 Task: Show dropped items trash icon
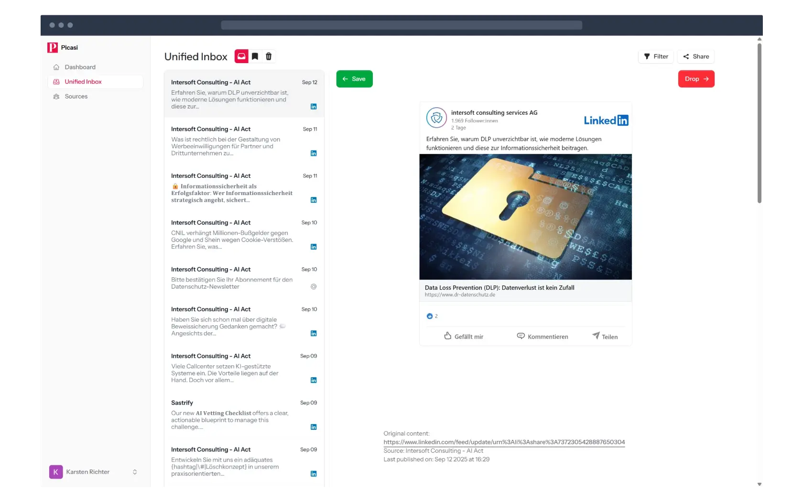269,56
